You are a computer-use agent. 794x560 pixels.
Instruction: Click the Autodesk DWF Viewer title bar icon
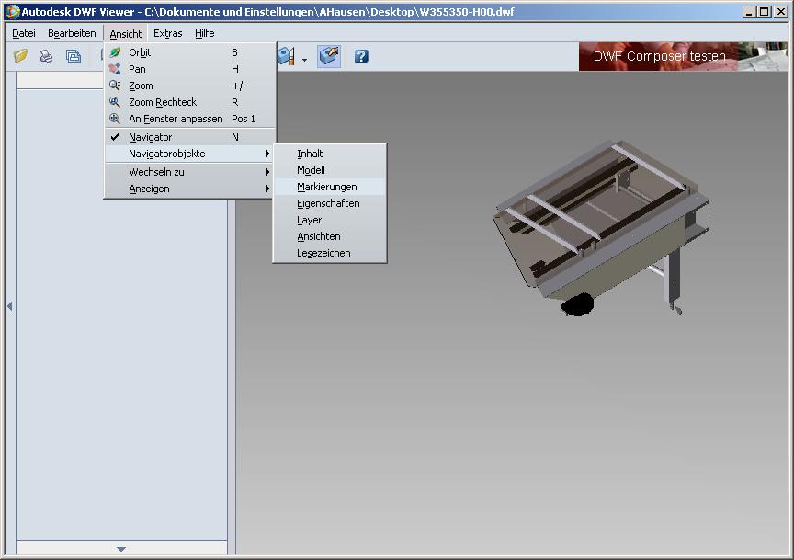(x=12, y=12)
